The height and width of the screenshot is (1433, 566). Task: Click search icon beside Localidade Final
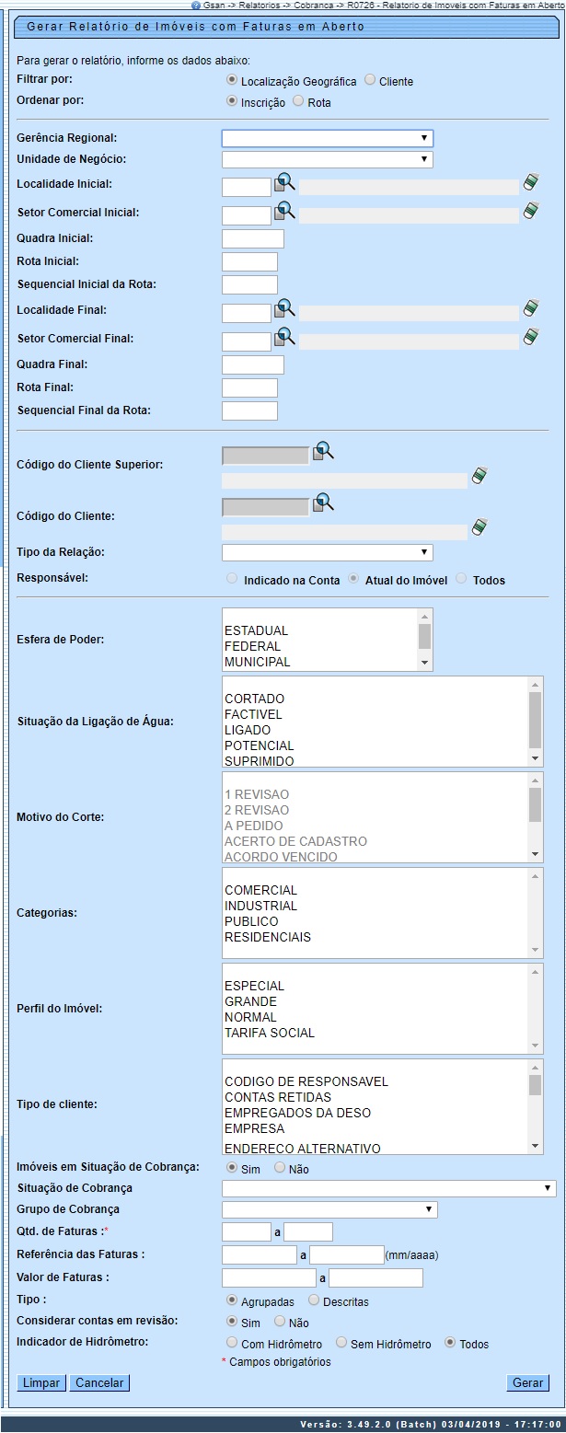tap(284, 308)
